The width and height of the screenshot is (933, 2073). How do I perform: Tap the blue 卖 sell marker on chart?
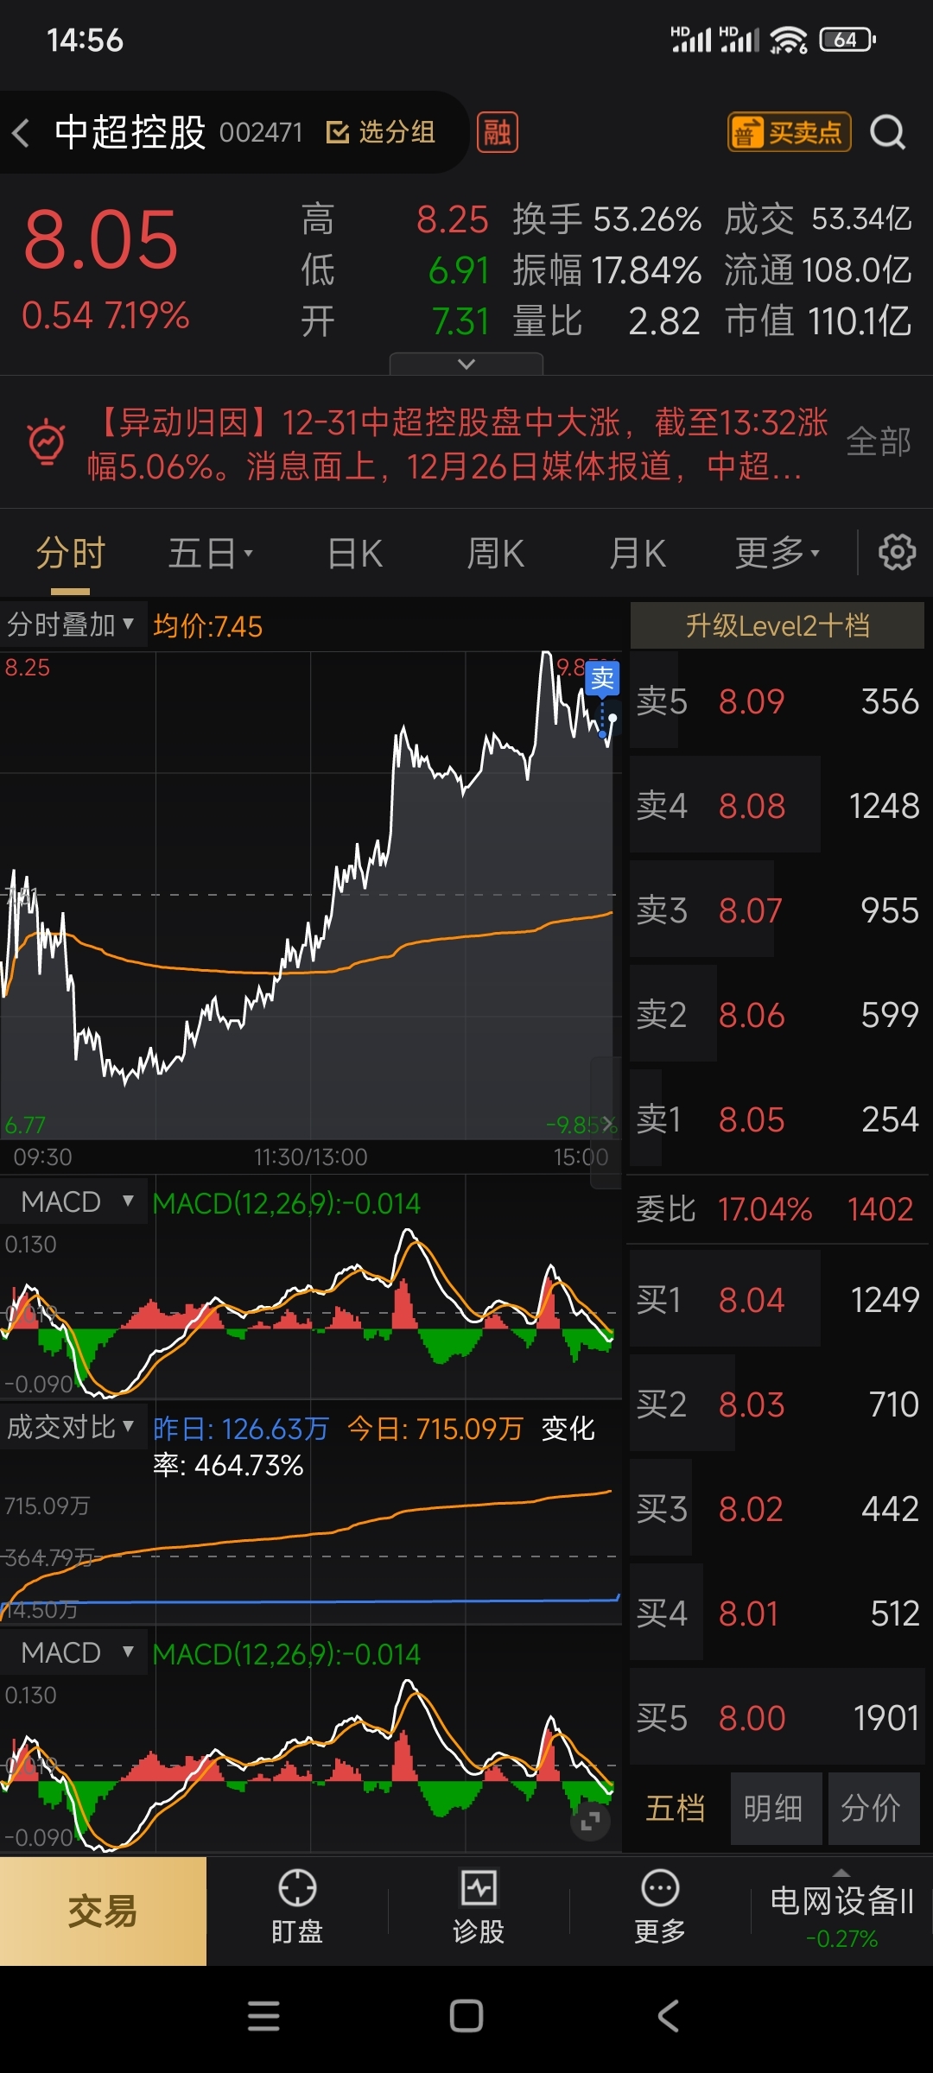pyautogui.click(x=602, y=678)
